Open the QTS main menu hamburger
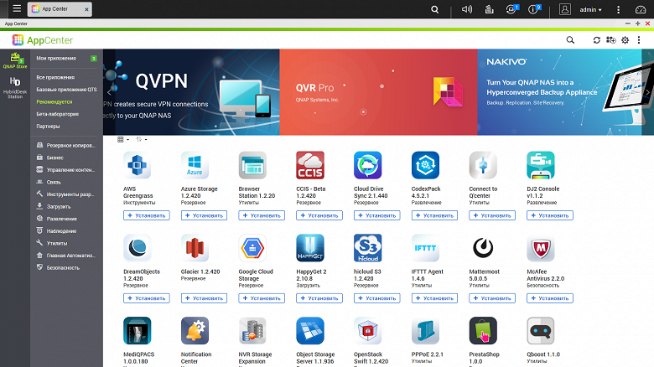 click(17, 8)
